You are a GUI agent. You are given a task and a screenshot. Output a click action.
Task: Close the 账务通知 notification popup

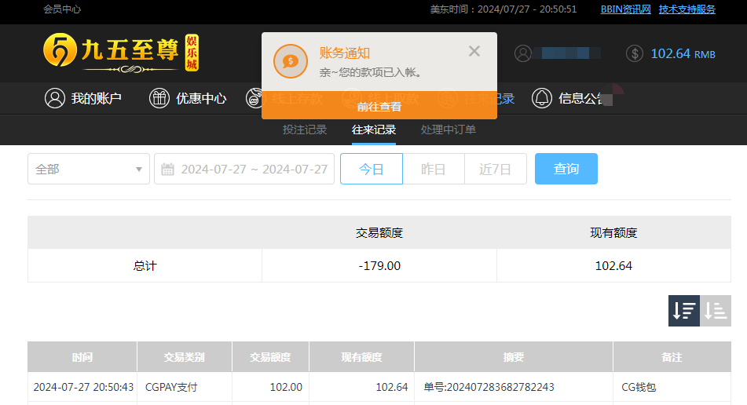pos(474,52)
